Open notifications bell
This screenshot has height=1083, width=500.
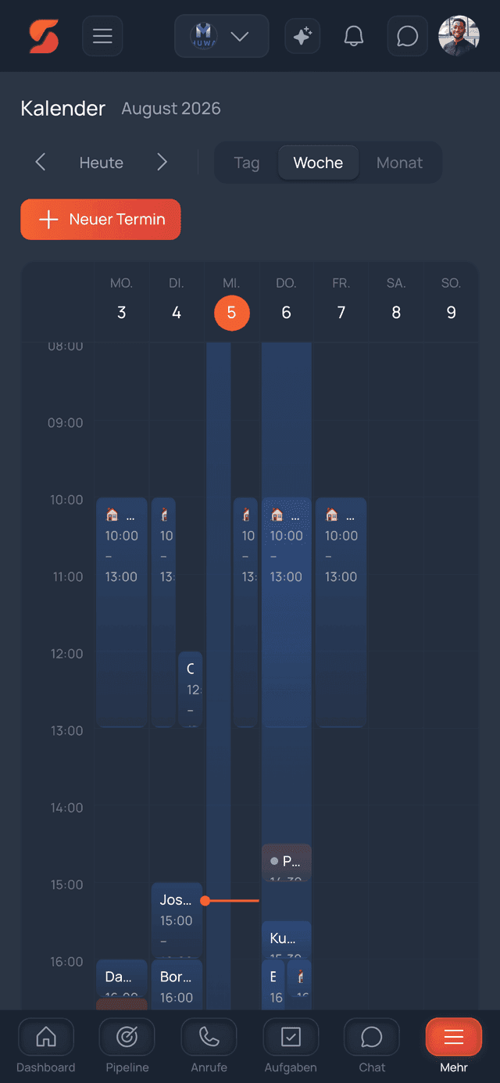tap(354, 36)
